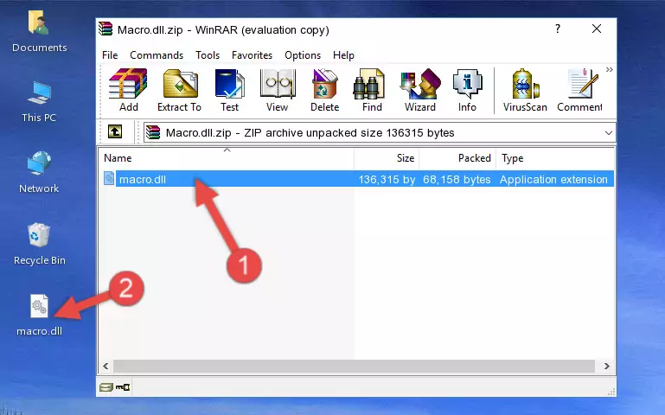Click the horizontal scrollbar left arrow
This screenshot has height=415, width=665.
(106, 366)
